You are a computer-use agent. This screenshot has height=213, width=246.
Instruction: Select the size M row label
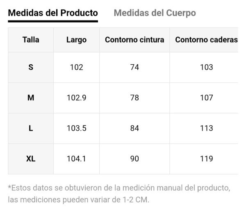pos(31,97)
